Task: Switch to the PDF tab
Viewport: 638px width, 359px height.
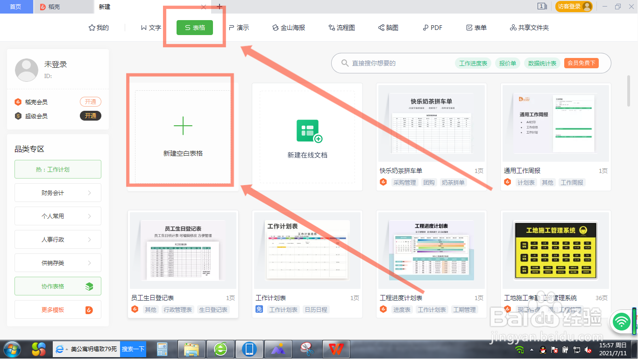Action: (432, 28)
